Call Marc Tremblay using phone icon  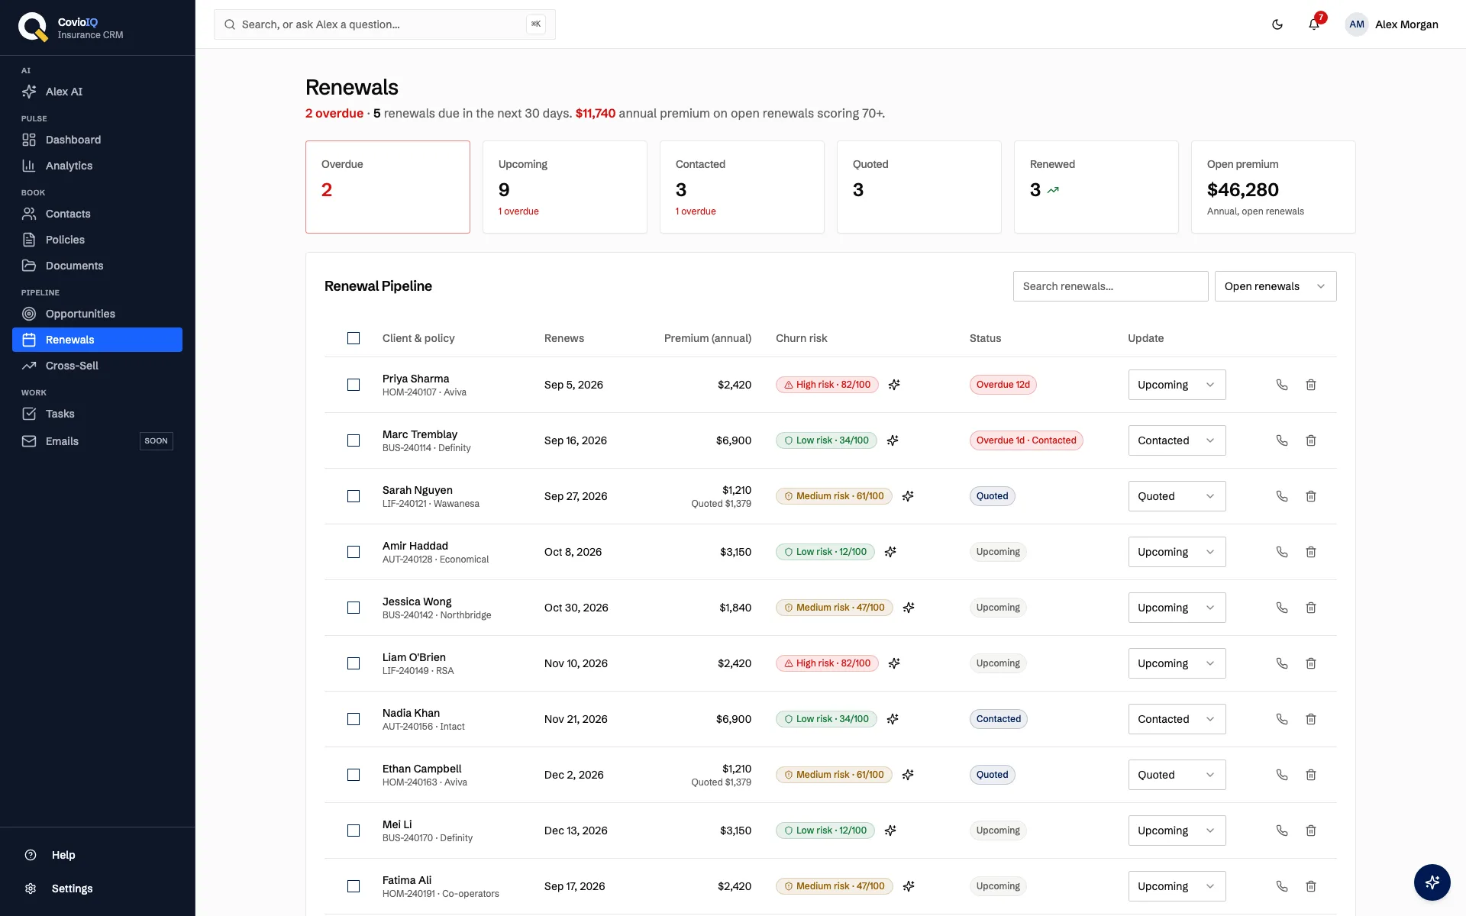[1282, 440]
